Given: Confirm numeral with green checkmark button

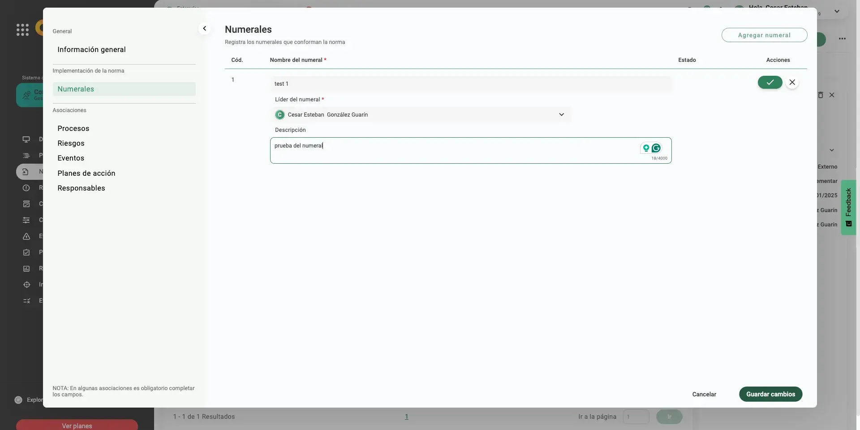Looking at the screenshot, I should tap(770, 83).
